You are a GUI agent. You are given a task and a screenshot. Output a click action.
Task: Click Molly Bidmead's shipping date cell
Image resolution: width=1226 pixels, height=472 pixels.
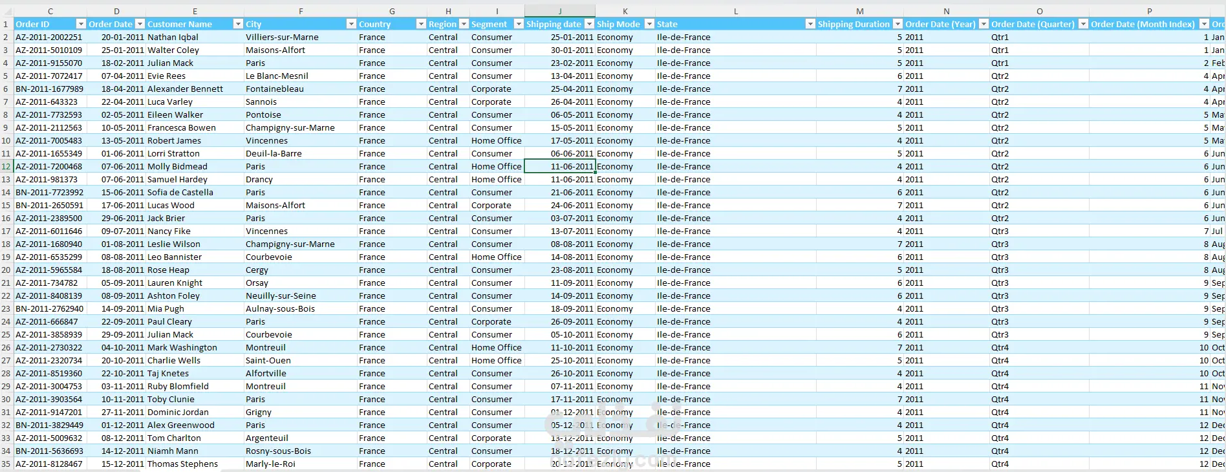[x=559, y=166]
